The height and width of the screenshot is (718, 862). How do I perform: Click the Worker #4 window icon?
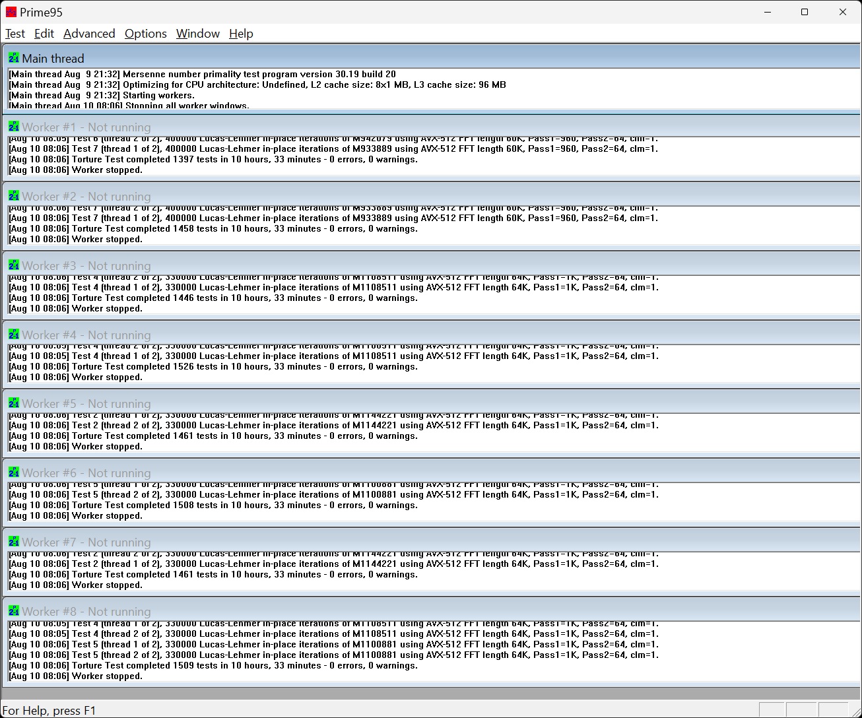pos(14,335)
